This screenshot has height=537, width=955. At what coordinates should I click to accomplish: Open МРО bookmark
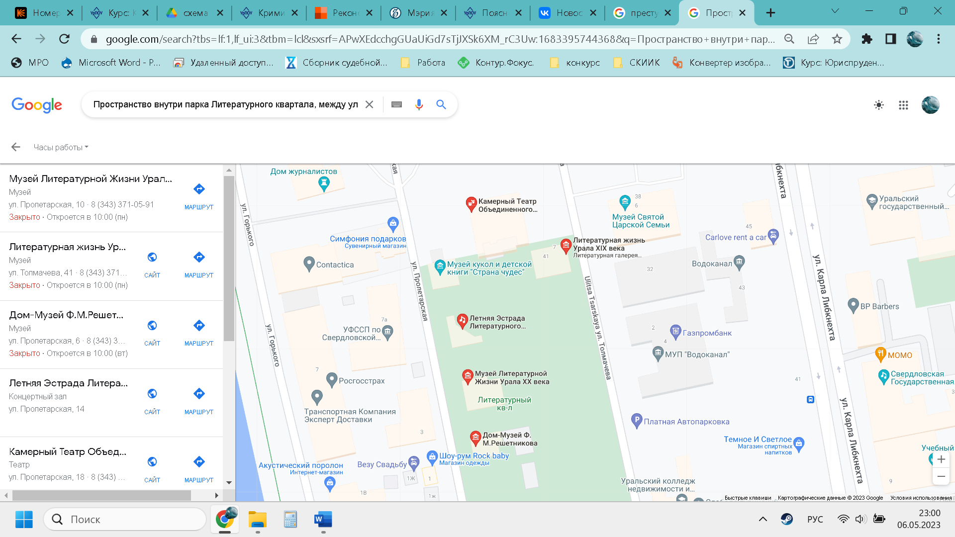pyautogui.click(x=30, y=63)
